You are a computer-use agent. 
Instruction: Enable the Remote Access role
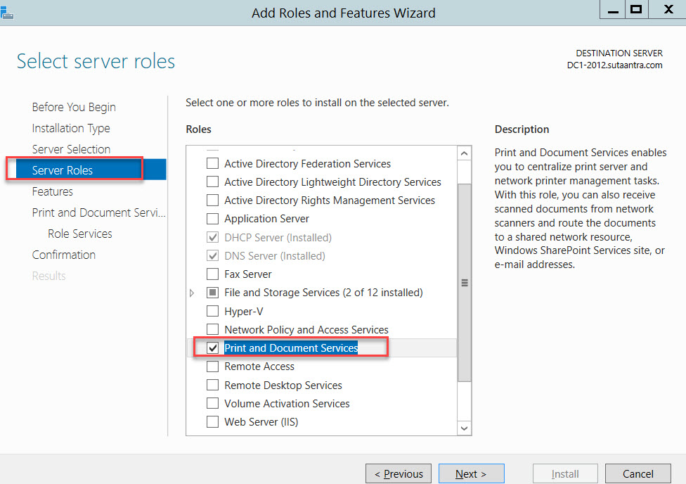point(213,366)
